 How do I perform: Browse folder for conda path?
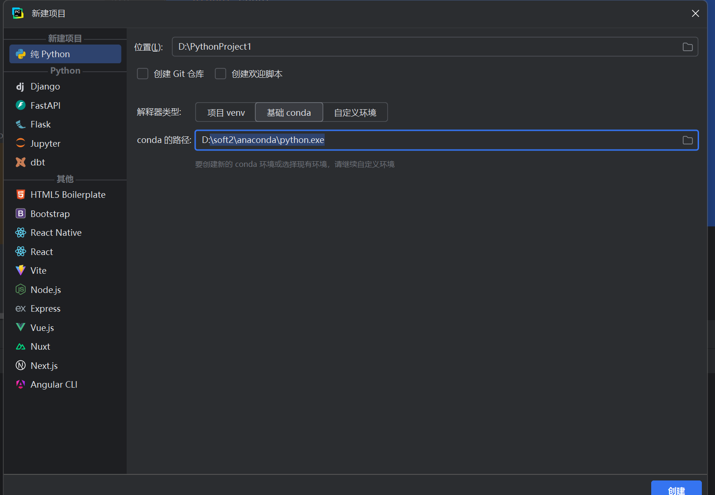point(688,140)
